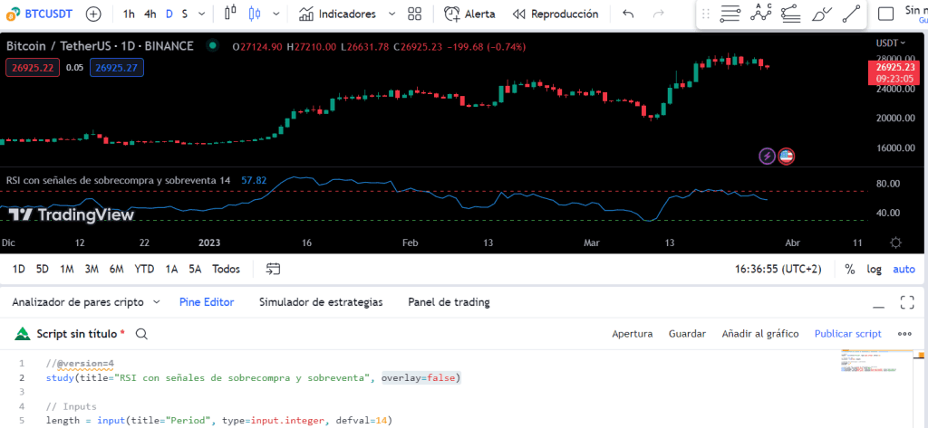Set range to YTD

coord(144,269)
